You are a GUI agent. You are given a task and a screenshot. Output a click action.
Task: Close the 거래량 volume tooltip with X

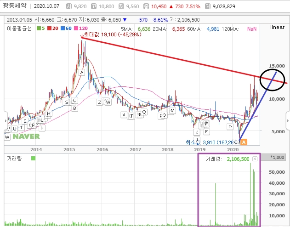255,159
